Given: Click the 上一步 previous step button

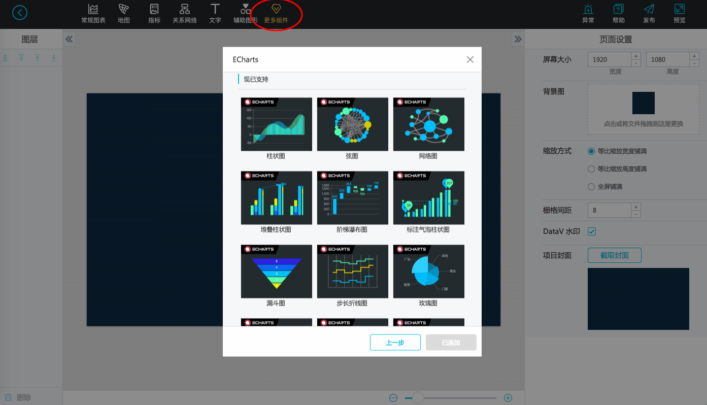Looking at the screenshot, I should (x=395, y=343).
